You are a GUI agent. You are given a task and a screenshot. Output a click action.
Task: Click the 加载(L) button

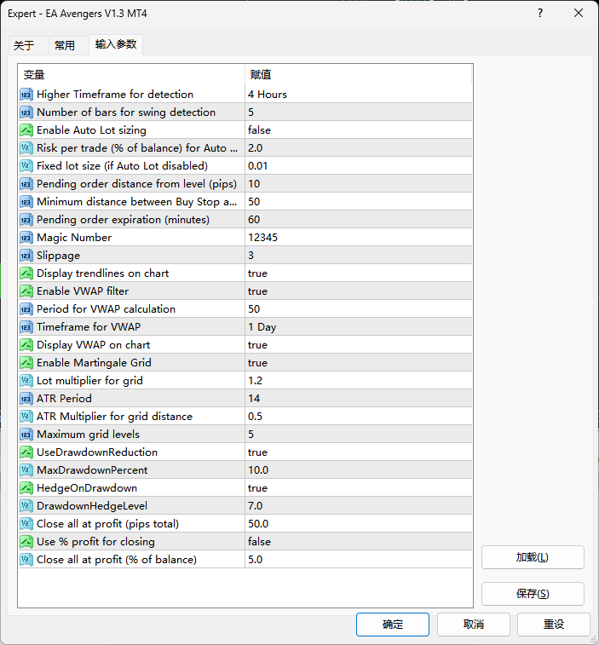pyautogui.click(x=533, y=557)
